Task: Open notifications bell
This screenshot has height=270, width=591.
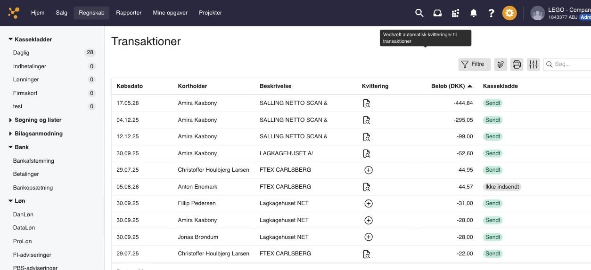Action: pyautogui.click(x=474, y=13)
